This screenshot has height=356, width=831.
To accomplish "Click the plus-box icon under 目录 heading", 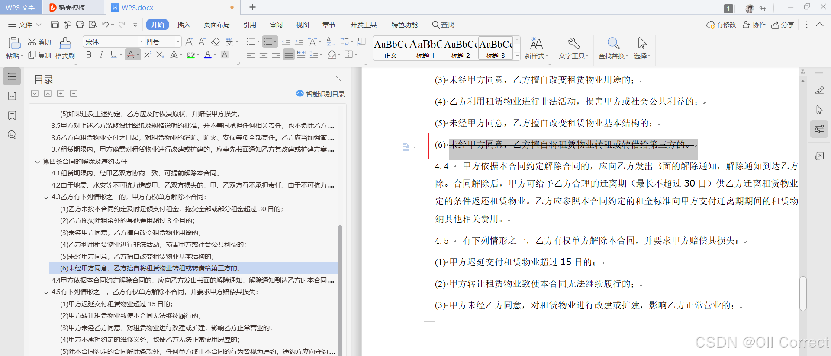I will coord(61,93).
